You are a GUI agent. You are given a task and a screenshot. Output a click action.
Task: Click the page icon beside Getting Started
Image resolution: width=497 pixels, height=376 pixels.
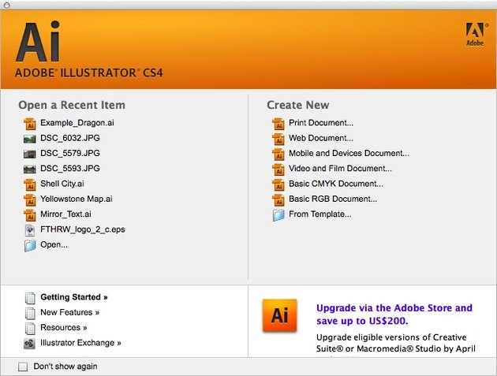coord(30,298)
